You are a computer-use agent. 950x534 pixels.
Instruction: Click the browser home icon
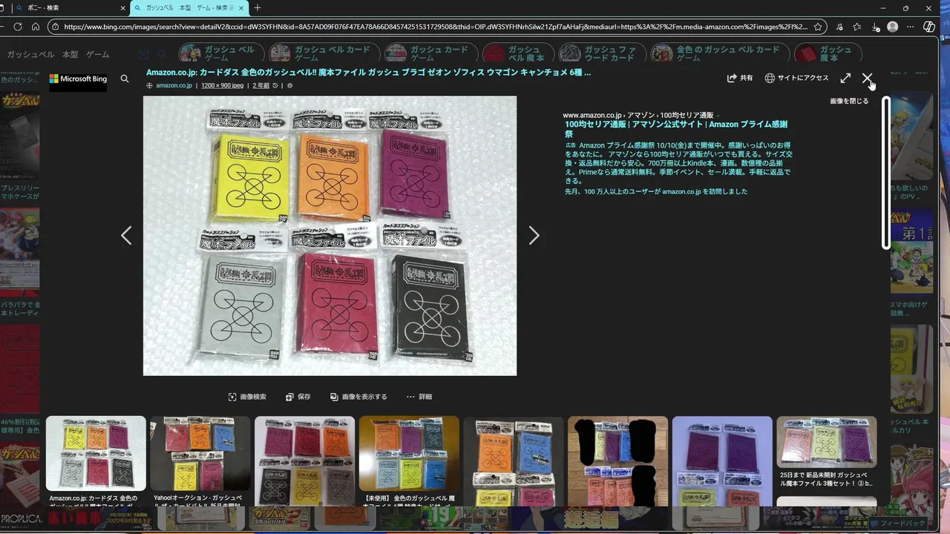tap(36, 27)
